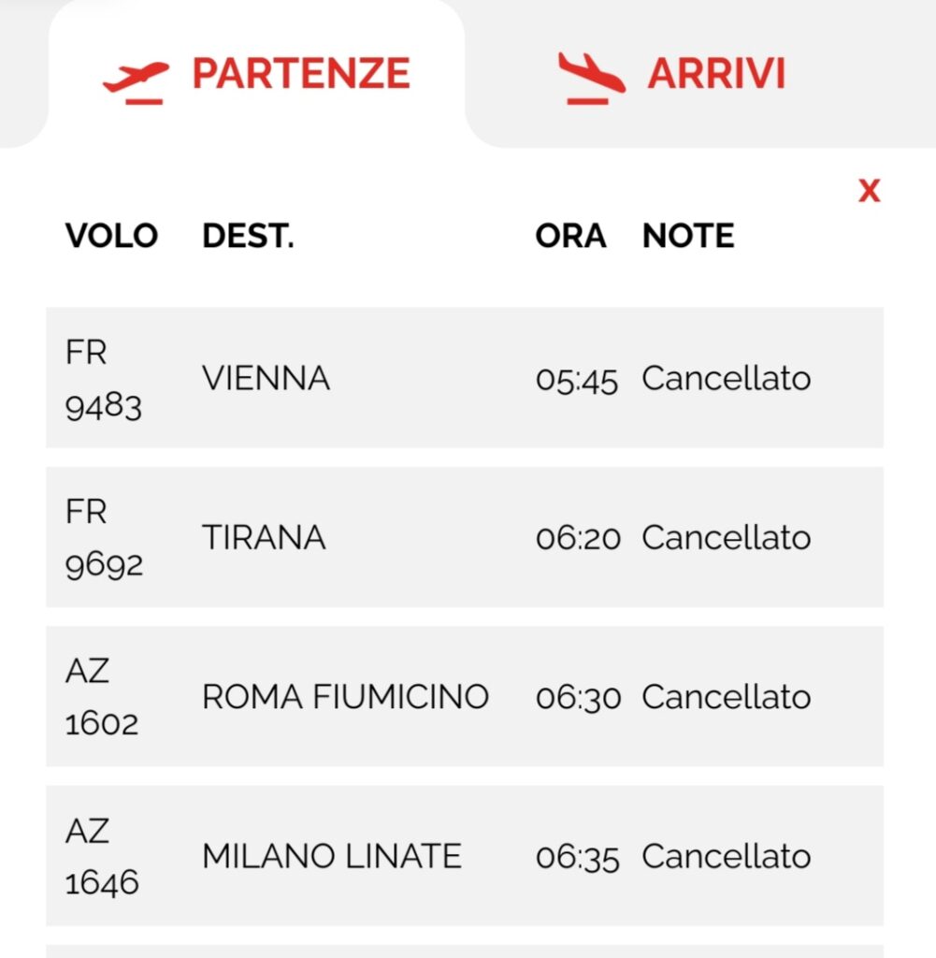The width and height of the screenshot is (936, 958).
Task: Click the departing airplane icon
Action: coord(137,82)
